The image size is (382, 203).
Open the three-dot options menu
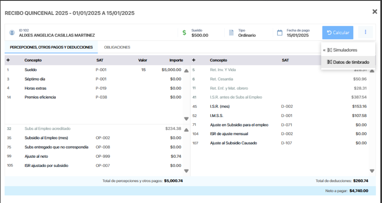coord(365,32)
